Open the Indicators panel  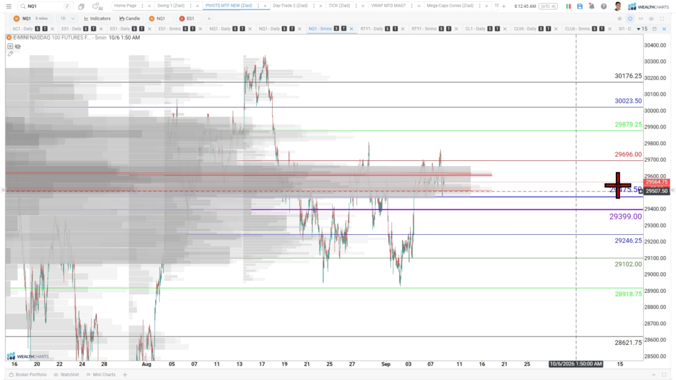(x=98, y=18)
